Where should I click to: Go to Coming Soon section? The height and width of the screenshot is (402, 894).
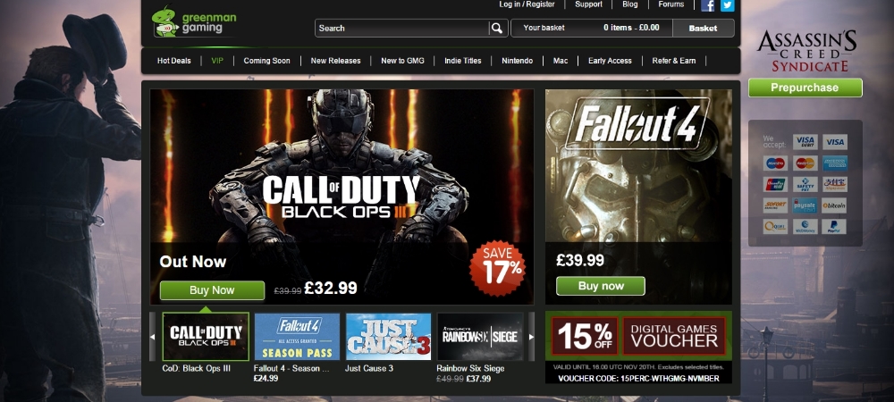tap(266, 61)
